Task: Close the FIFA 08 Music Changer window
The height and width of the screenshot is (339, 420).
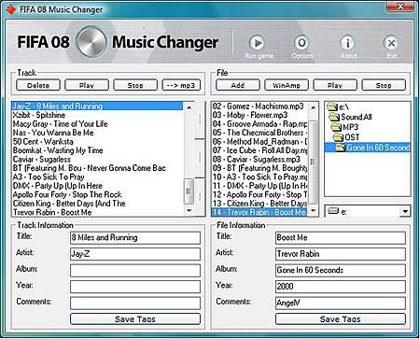Action: (x=400, y=7)
